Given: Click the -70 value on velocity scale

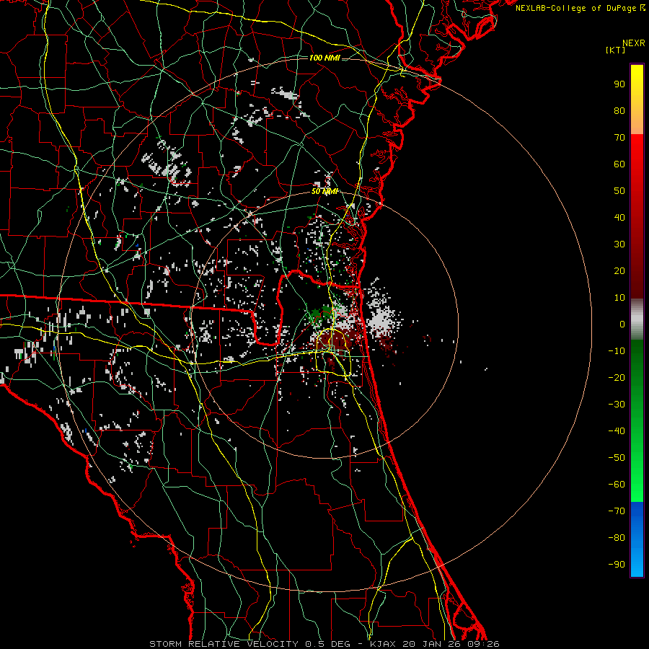Looking at the screenshot, I should (x=617, y=511).
